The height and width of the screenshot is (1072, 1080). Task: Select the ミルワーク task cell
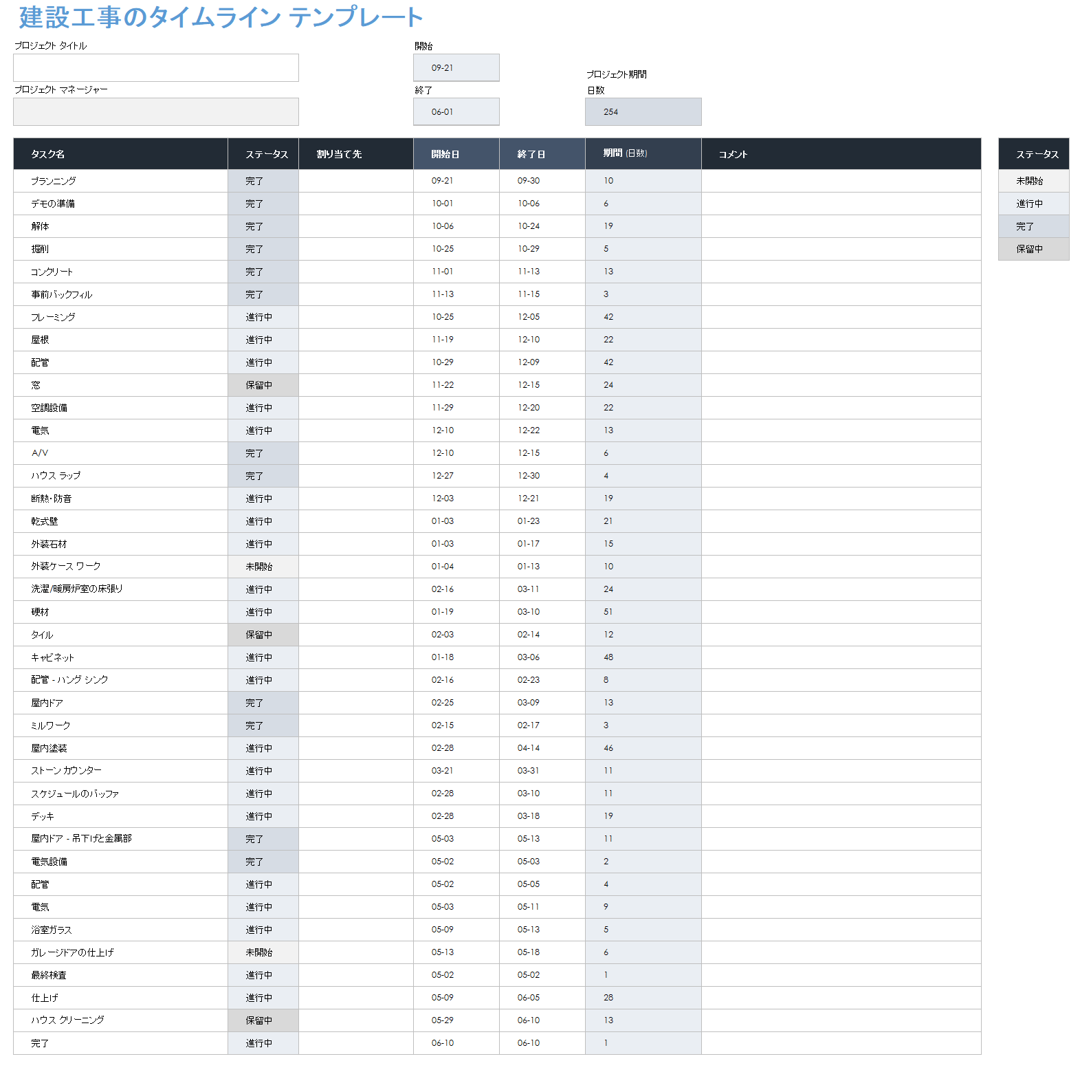click(121, 725)
